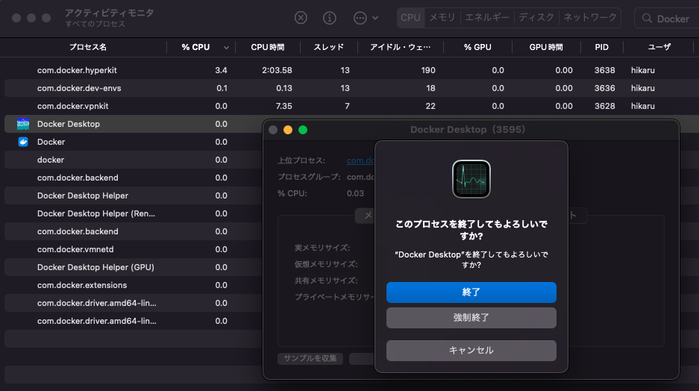Click CPU time value 2:03.58

(277, 70)
